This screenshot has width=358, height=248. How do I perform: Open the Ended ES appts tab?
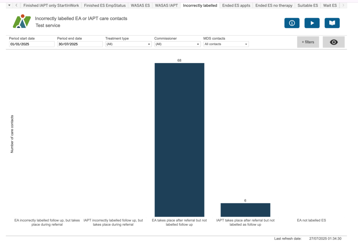[236, 6]
